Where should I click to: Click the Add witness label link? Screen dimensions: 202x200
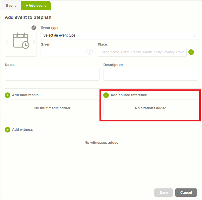coord(22,129)
